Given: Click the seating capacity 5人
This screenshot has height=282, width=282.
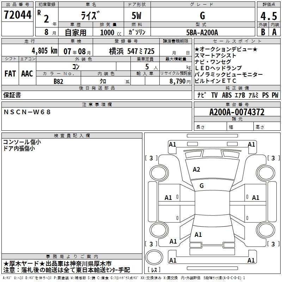Looking at the screenshot, I should click(x=151, y=67).
